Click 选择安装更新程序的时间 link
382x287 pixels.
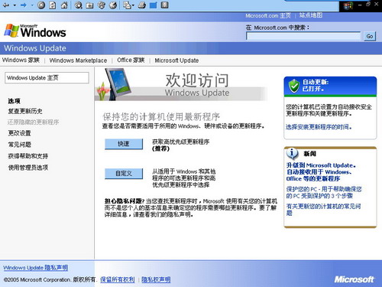(x=319, y=127)
